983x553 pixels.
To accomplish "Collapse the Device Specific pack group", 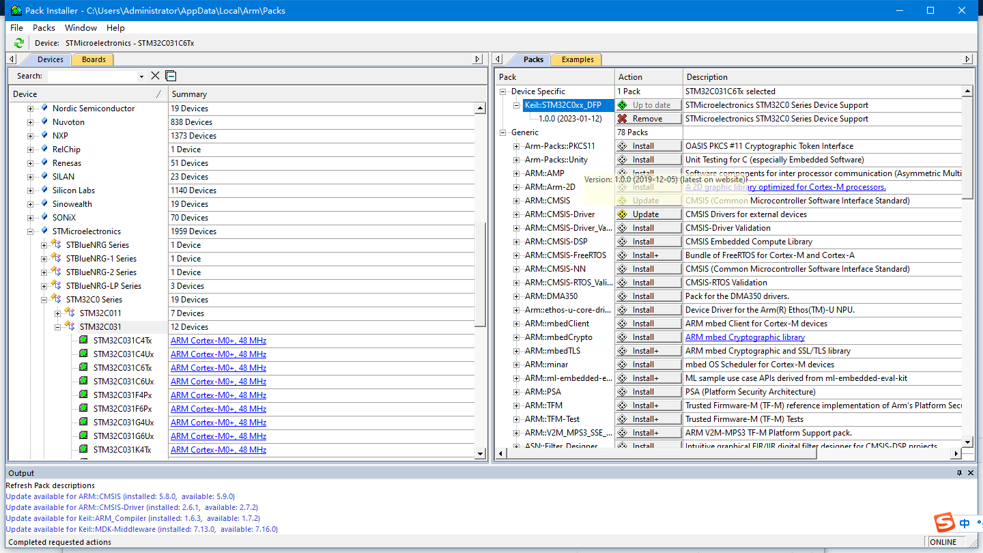I will [503, 91].
